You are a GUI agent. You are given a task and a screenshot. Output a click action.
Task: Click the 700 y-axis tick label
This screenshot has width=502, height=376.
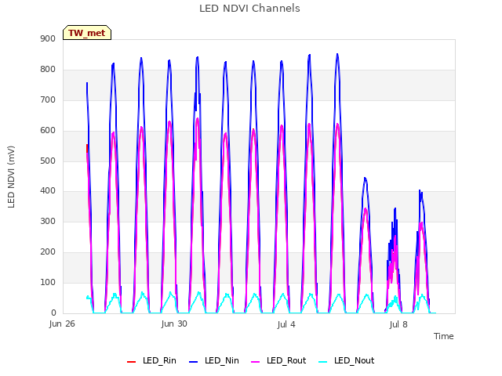coord(48,100)
